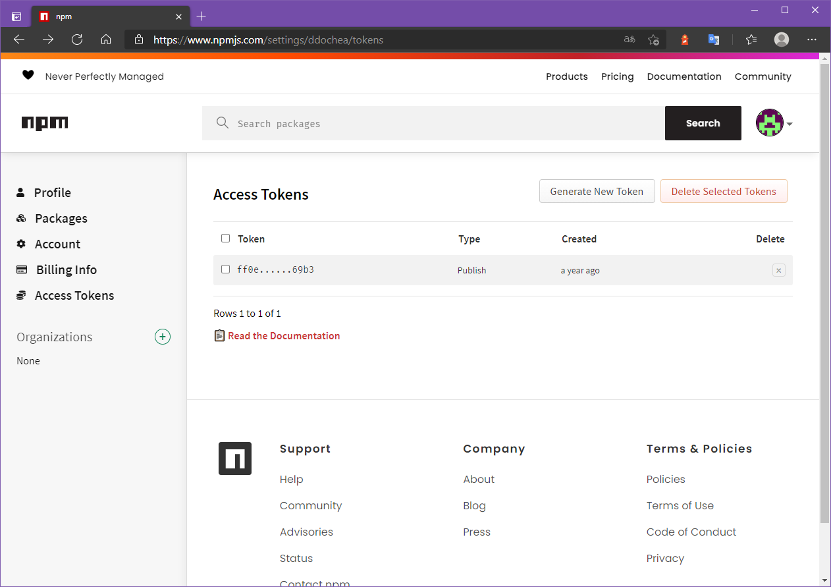Click 'a year ago' created cell
The height and width of the screenshot is (587, 831).
coord(580,270)
